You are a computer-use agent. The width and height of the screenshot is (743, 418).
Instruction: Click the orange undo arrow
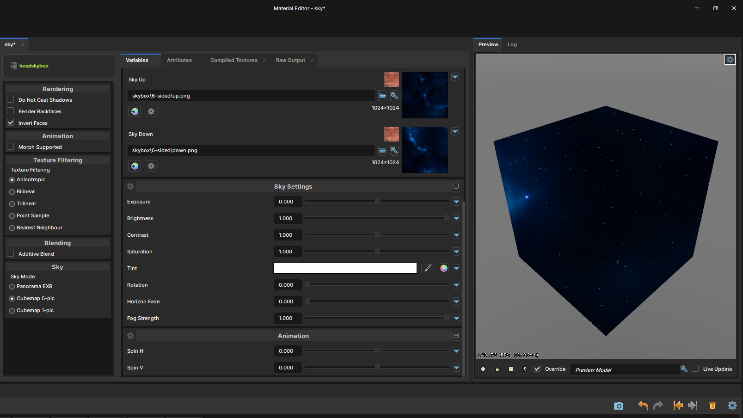click(643, 406)
